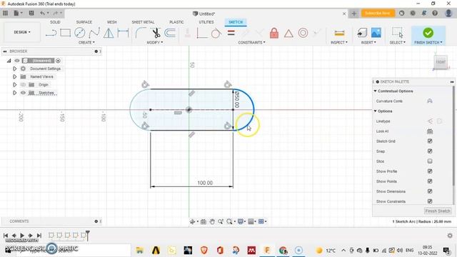Apply Horizontal/Vertical constraint

pos(201,33)
